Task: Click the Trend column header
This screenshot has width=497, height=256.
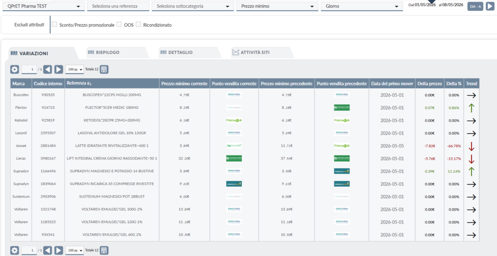Action: click(x=471, y=83)
